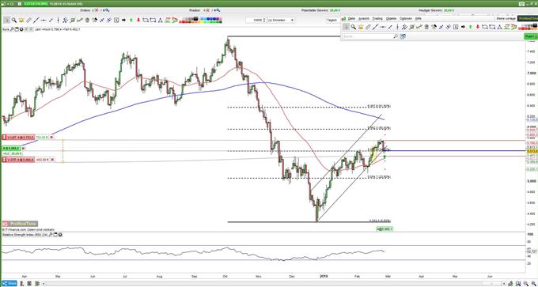538x287 pixels.
Task: Select the trend line tool in main toolbar
Action: pos(36,20)
